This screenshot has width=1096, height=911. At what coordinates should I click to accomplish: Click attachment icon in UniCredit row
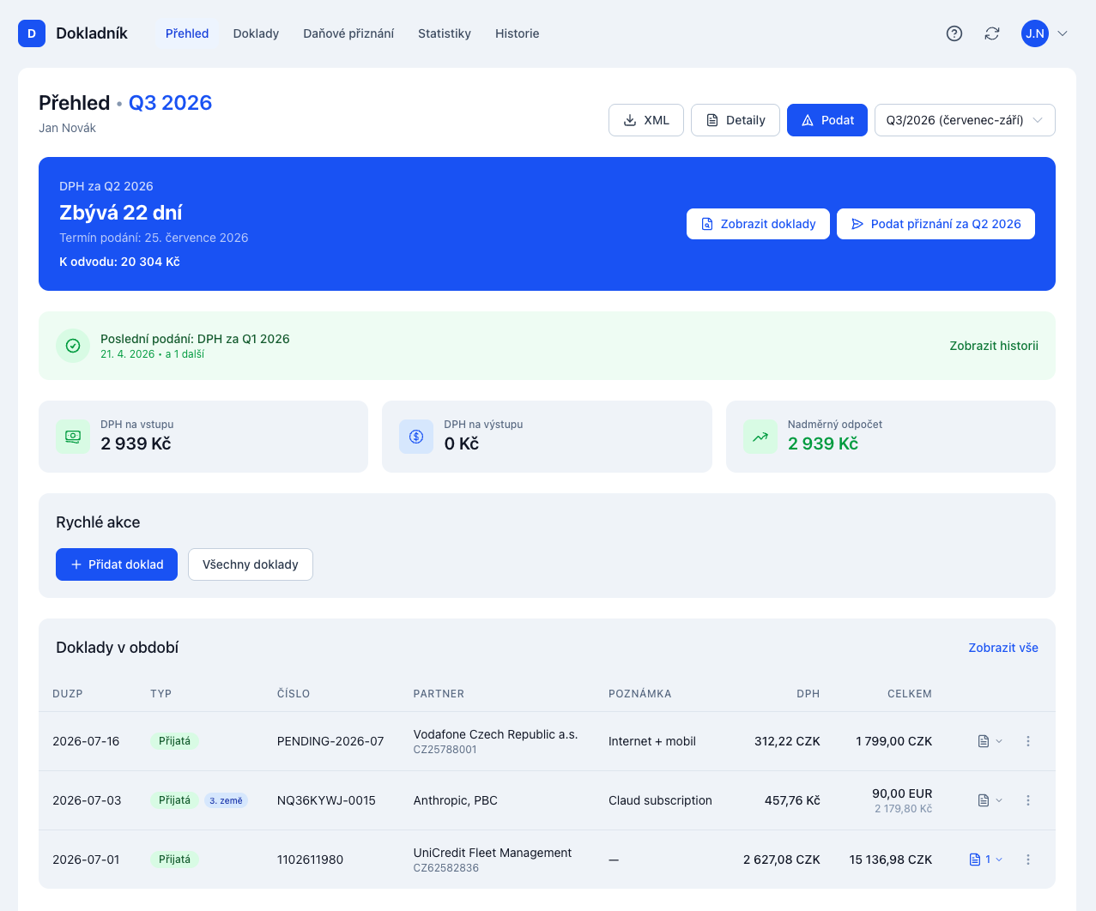[975, 860]
